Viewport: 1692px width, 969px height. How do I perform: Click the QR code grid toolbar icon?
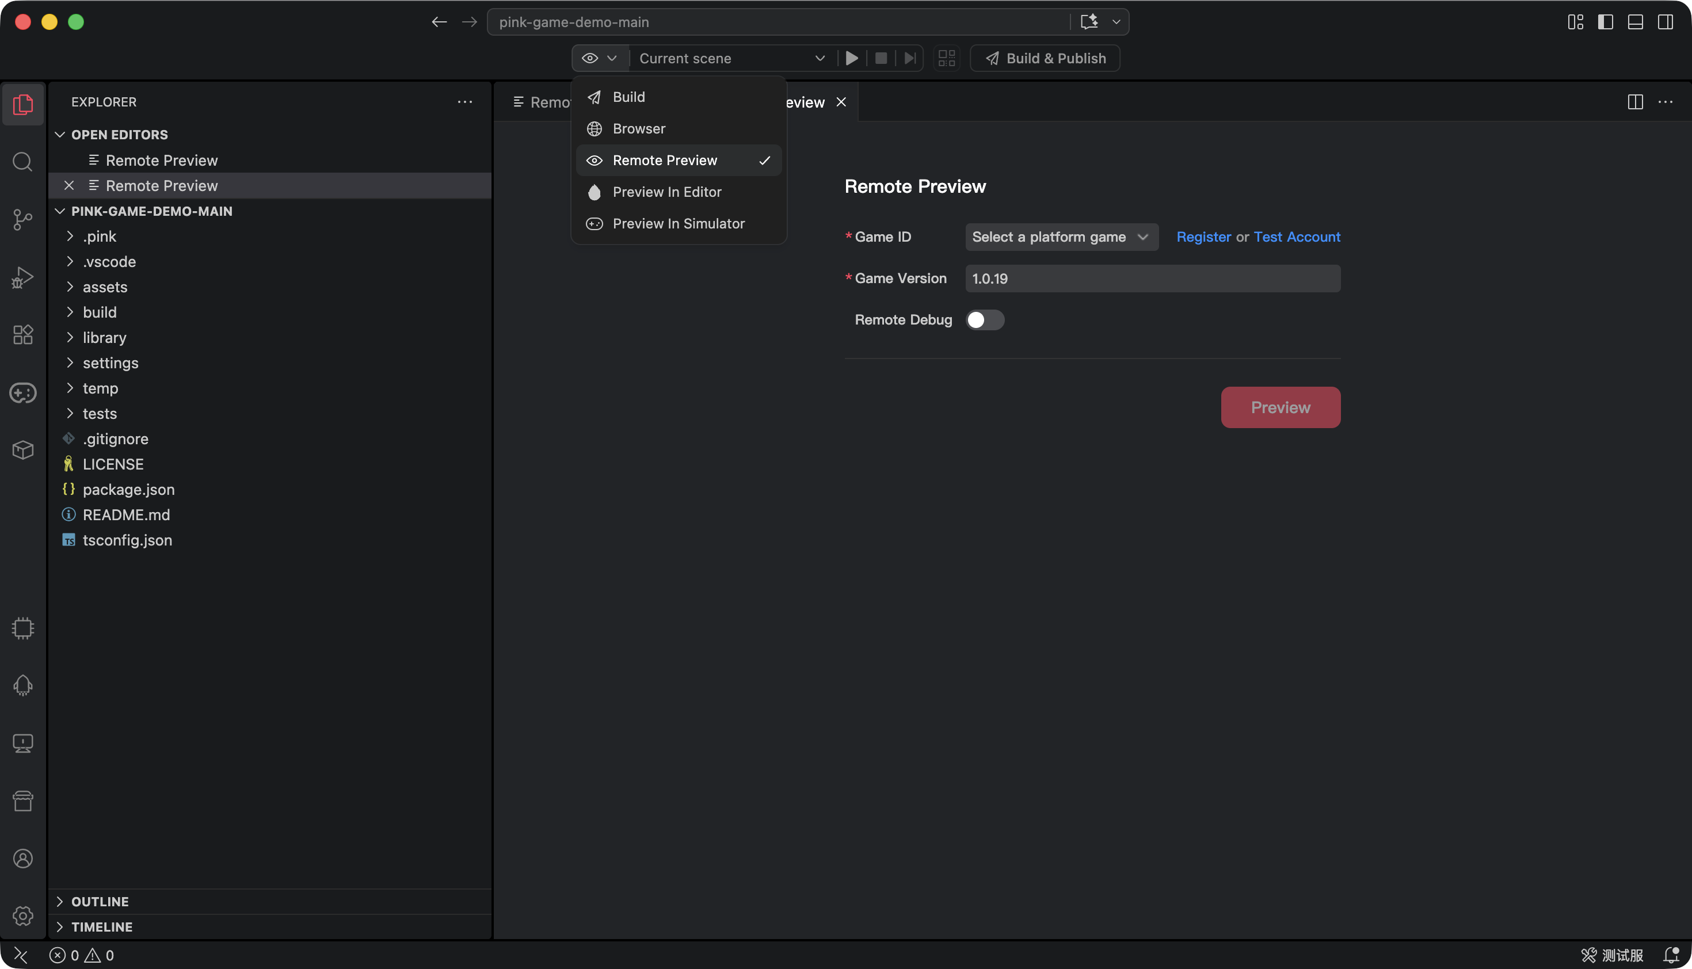pos(947,59)
